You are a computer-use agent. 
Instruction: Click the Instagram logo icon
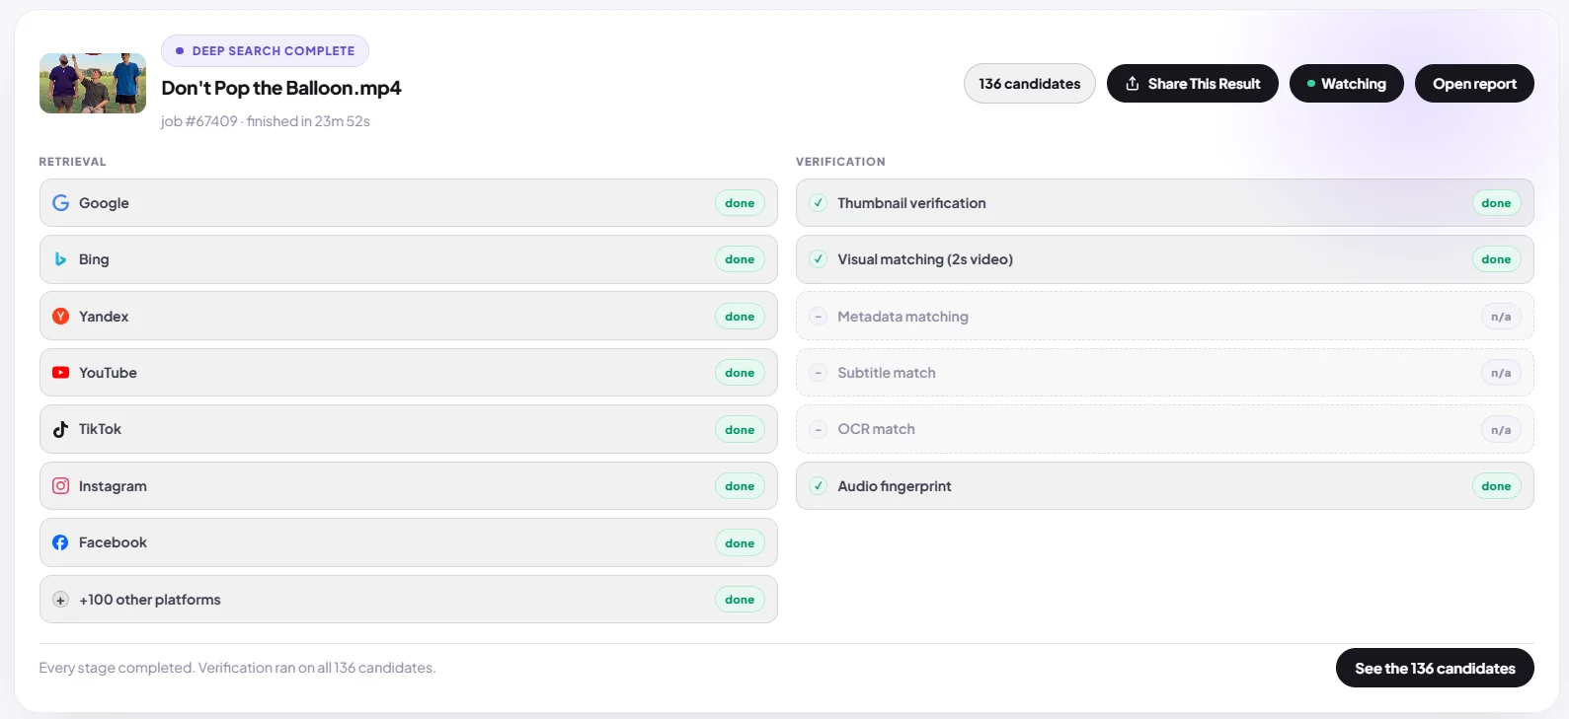tap(60, 486)
